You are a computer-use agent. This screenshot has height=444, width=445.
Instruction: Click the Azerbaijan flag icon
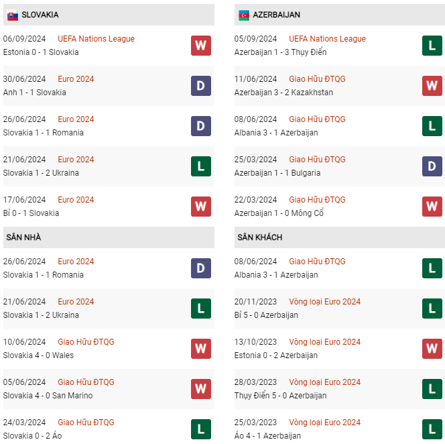tap(244, 15)
